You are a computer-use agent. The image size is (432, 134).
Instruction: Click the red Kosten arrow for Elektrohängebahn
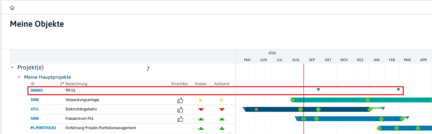tap(201, 110)
